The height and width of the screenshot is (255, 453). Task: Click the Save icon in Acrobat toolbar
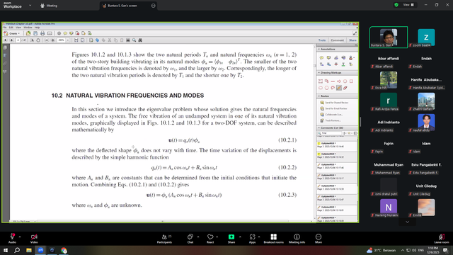pos(35,33)
